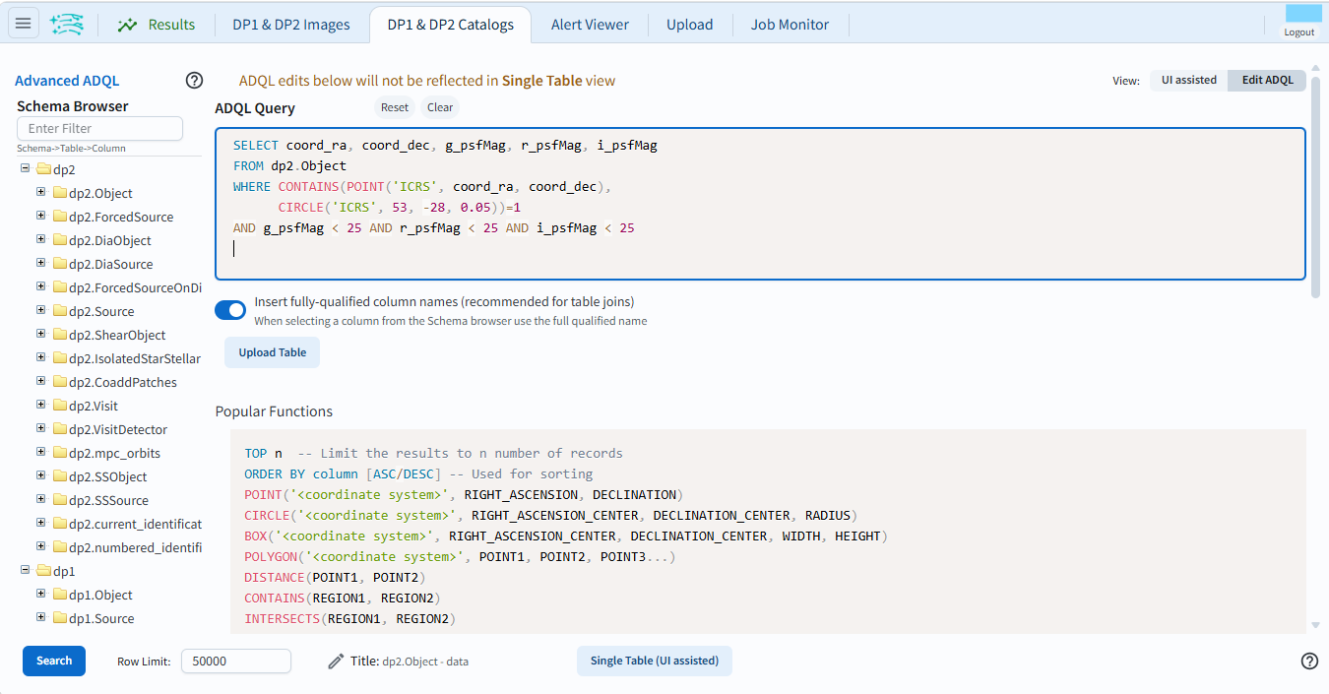Click the dp2.Source folder icon
The image size is (1329, 694).
click(x=59, y=311)
